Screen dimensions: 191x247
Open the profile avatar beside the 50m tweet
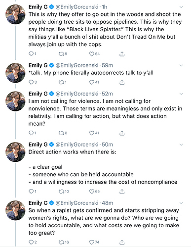(x=15, y=152)
